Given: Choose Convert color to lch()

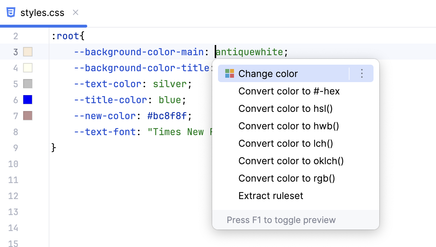Looking at the screenshot, I should [286, 143].
